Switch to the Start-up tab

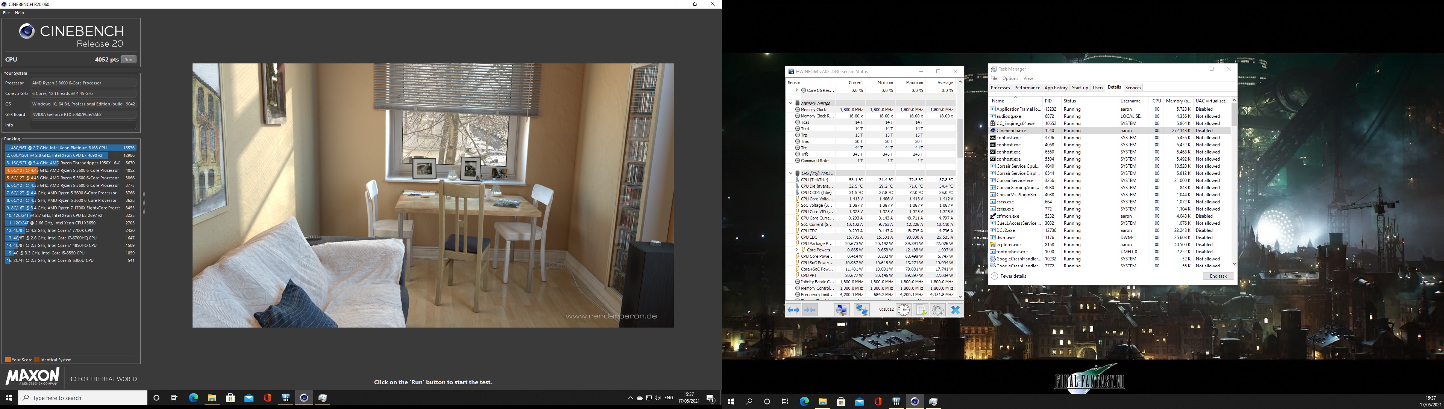pos(1080,88)
